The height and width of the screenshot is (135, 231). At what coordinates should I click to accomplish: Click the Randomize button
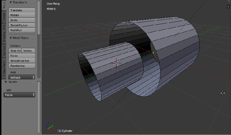[x=22, y=66]
